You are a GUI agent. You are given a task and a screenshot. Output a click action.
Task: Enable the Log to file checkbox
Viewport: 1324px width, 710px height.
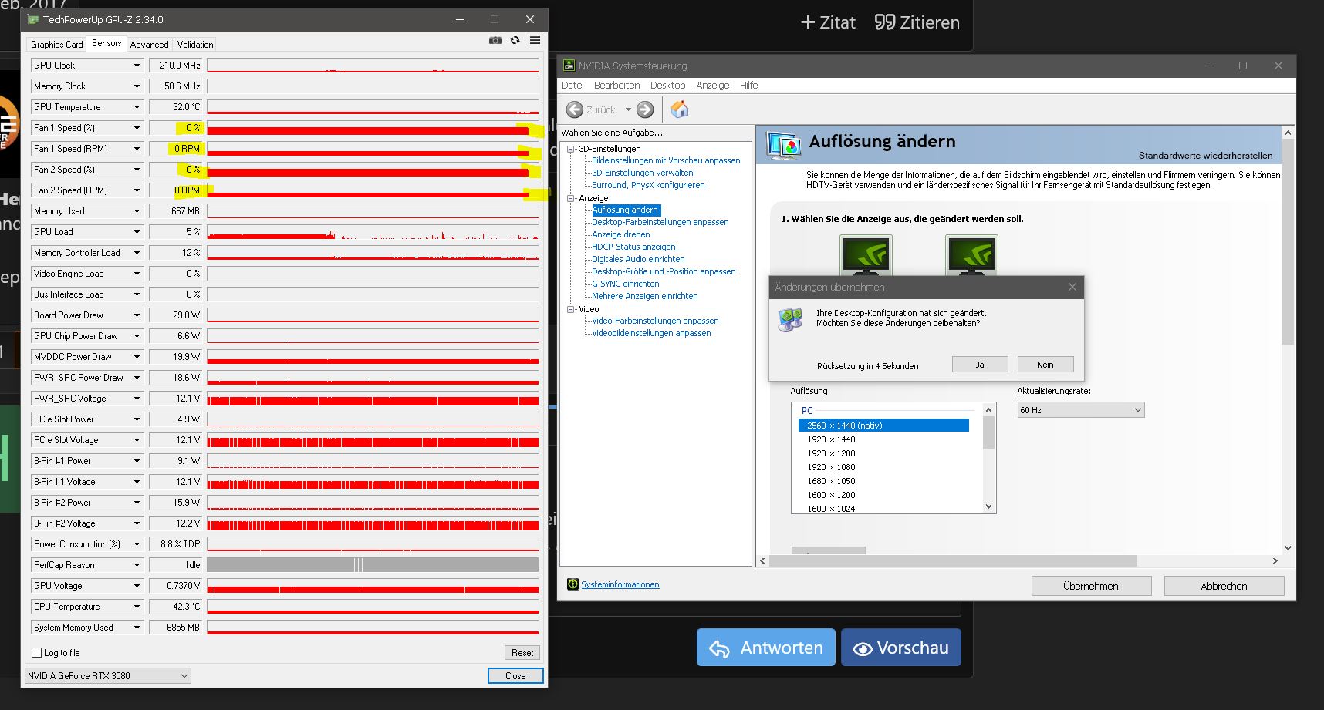pyautogui.click(x=36, y=652)
